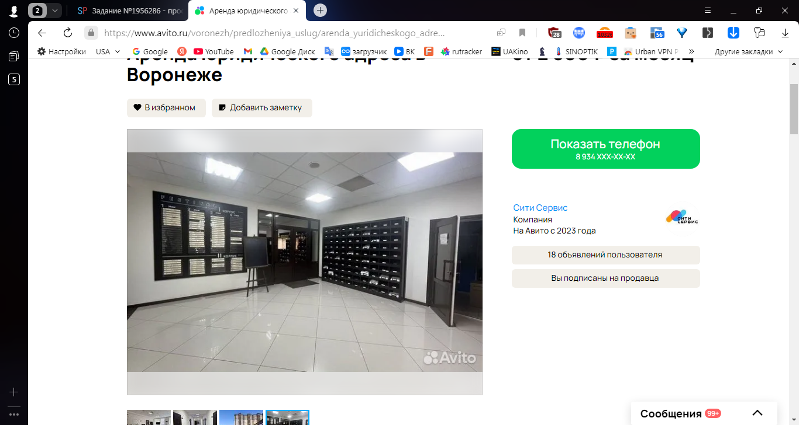
Task: Open the orange extension with red counter
Action: coord(604,33)
